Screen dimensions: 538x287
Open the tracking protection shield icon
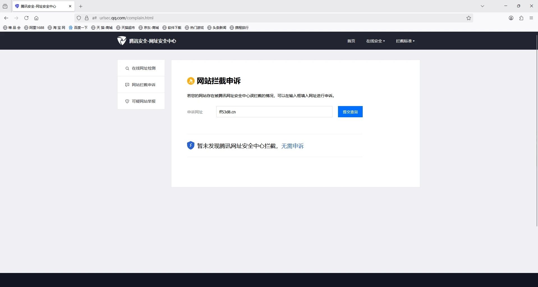coord(79,18)
